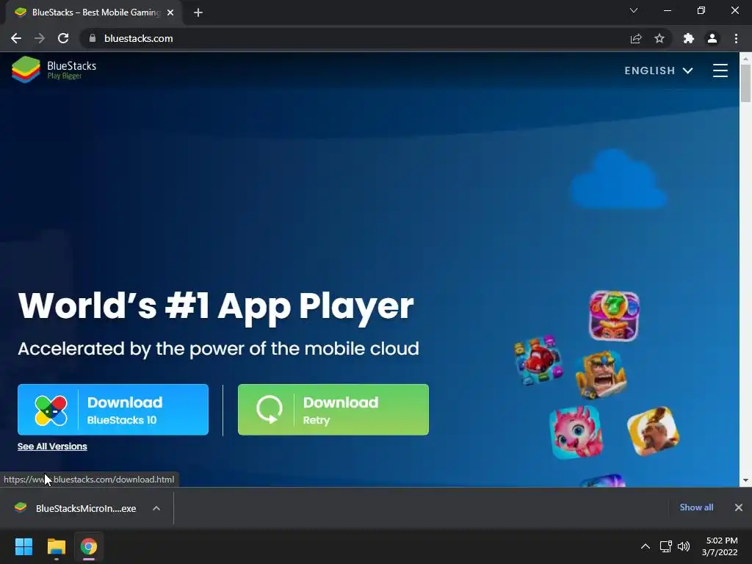
Task: Click the Download BlueStacks 10 button
Action: 113,410
